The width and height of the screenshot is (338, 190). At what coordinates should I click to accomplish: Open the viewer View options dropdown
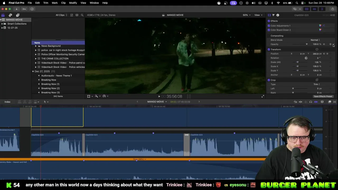(258, 15)
